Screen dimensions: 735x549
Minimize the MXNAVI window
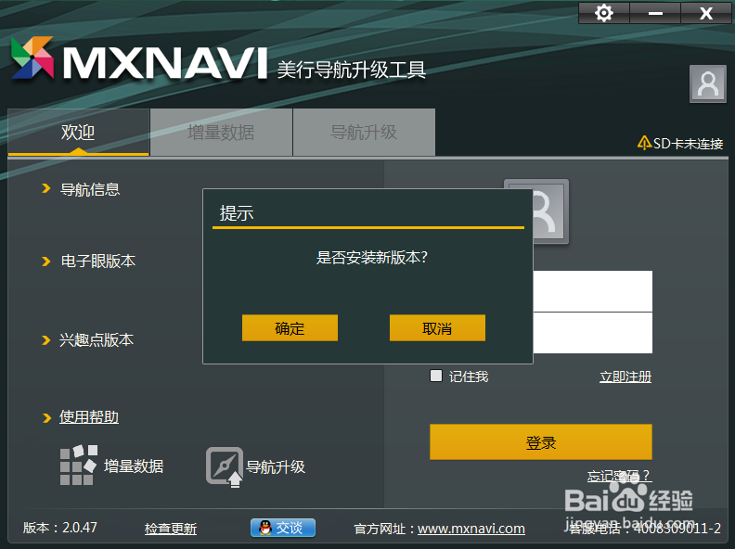[x=655, y=13]
